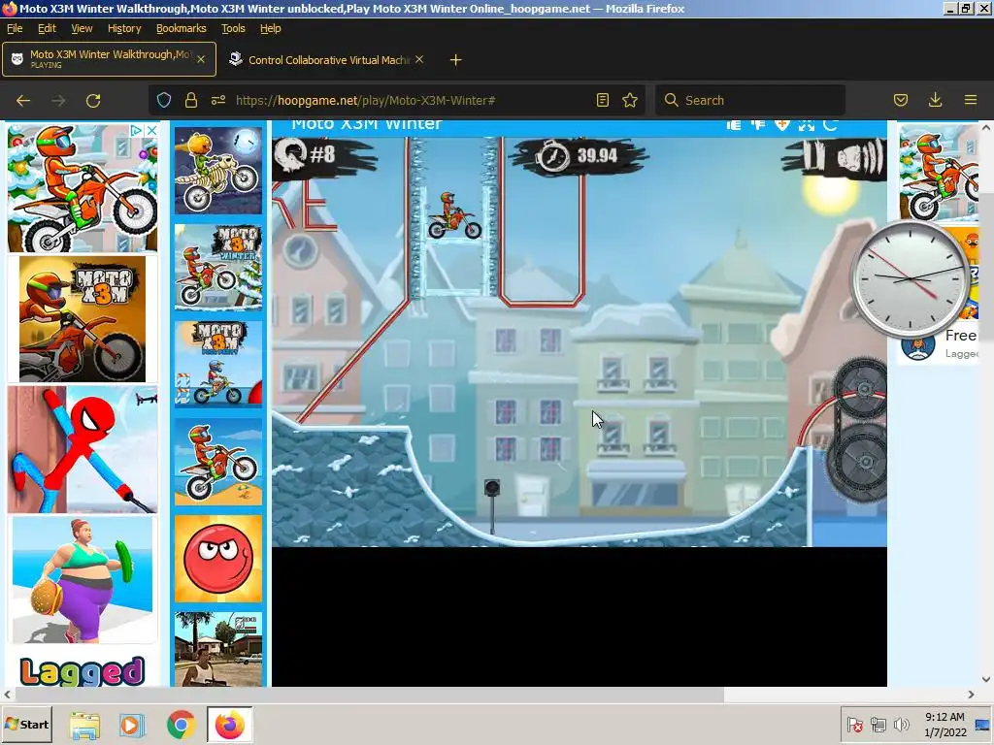Toggle Reader View icon in address bar
This screenshot has height=745, width=994.
tap(603, 100)
